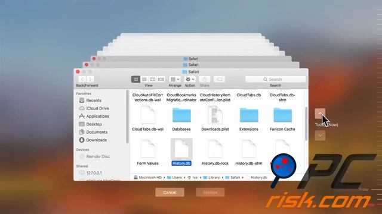Cancel Time Machine browsing
The width and height of the screenshot is (382, 214).
coord(170,193)
